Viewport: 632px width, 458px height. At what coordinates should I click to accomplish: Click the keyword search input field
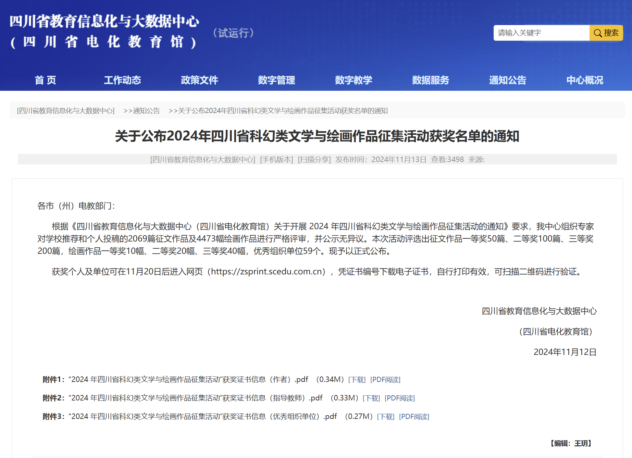[x=541, y=33]
